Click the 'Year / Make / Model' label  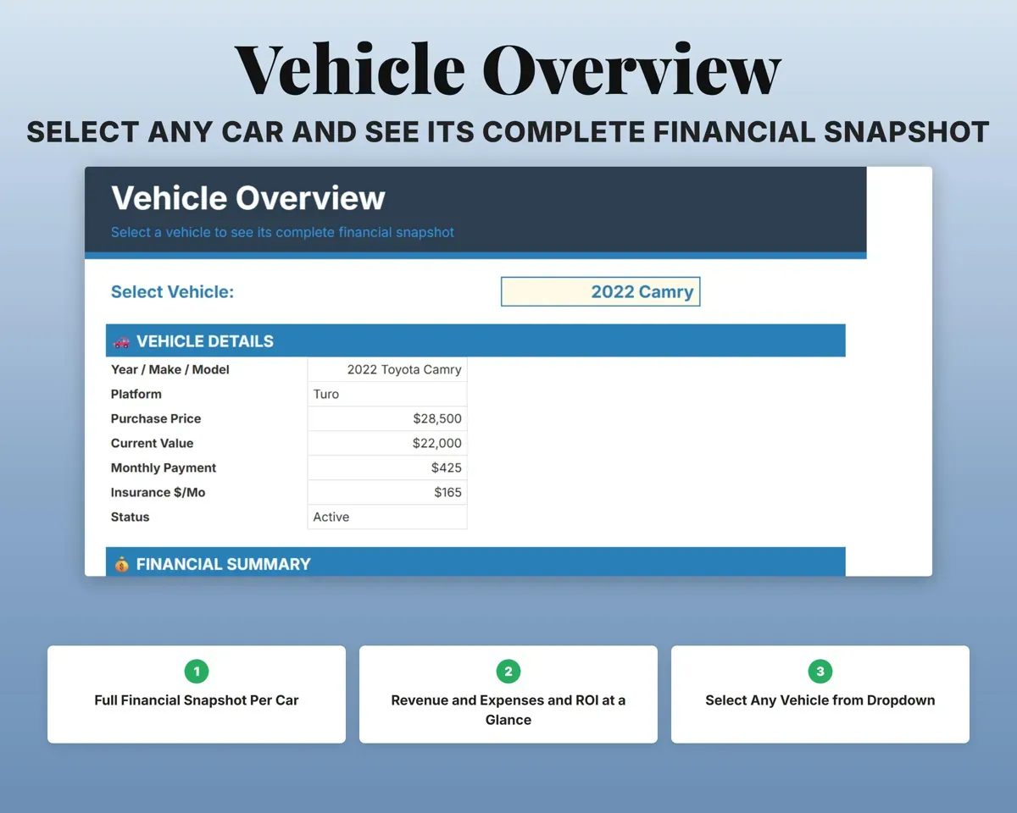click(170, 369)
